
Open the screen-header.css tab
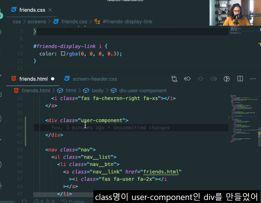[x=91, y=79]
